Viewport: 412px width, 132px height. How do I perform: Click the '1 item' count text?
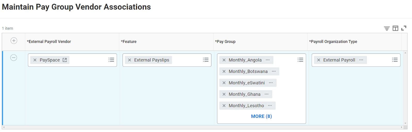click(x=7, y=28)
